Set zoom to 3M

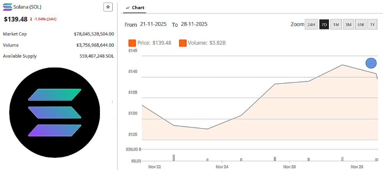[x=348, y=25]
